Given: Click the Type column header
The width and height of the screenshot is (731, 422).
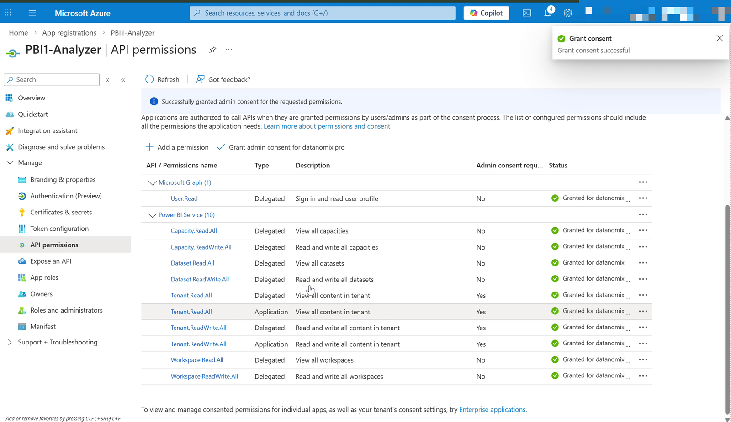Looking at the screenshot, I should 262,165.
